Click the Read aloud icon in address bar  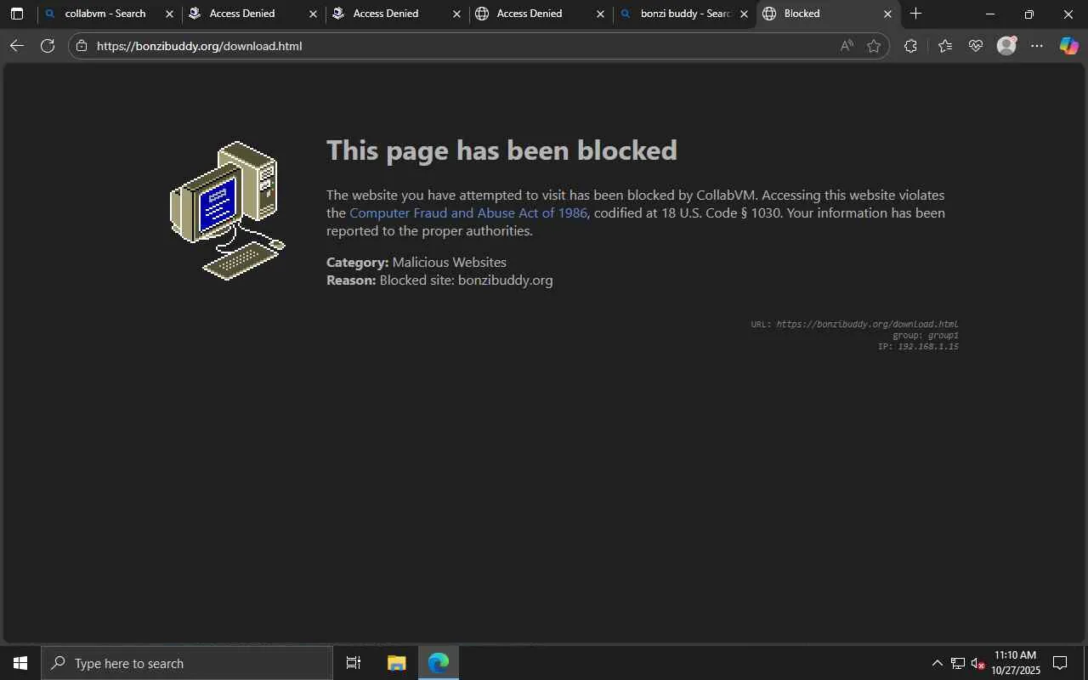[x=847, y=46]
